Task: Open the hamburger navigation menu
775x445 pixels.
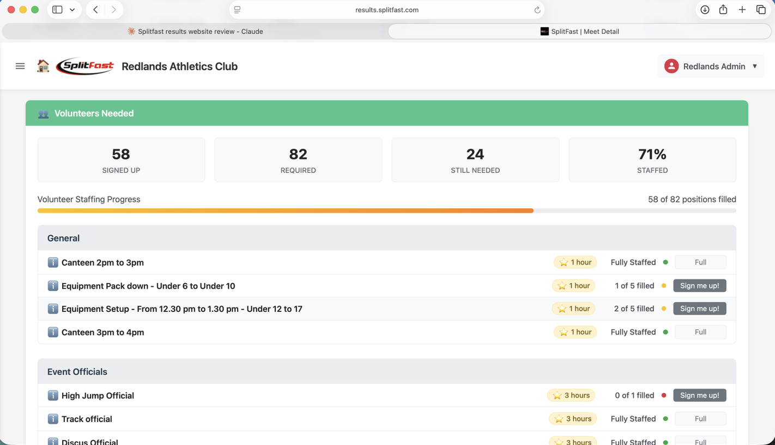Action: [x=20, y=66]
